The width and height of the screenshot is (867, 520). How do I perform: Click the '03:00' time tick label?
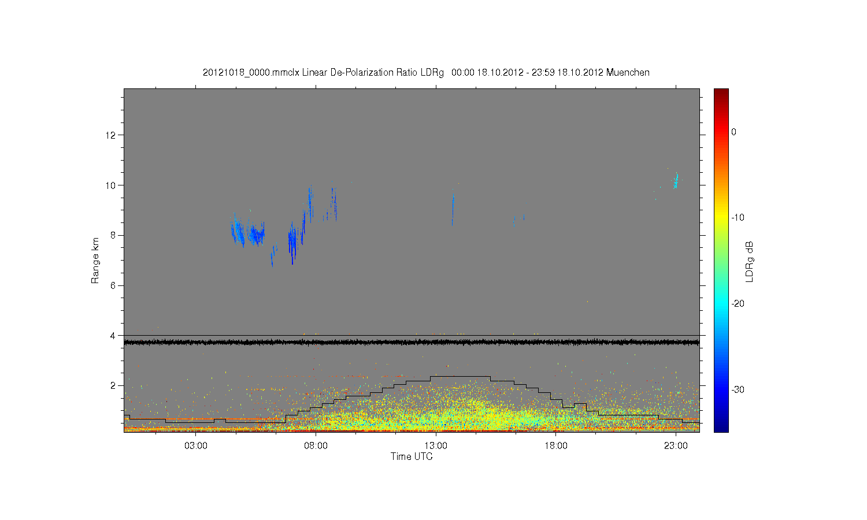pyautogui.click(x=195, y=445)
